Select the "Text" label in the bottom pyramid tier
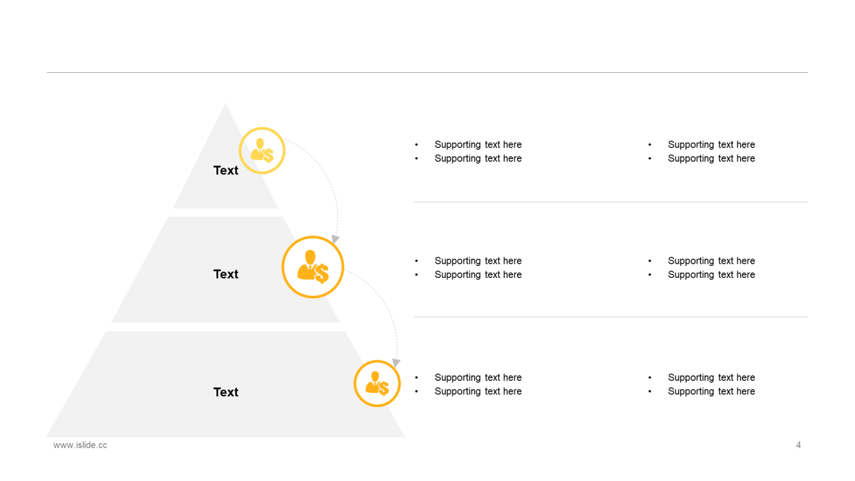Screen dimensions: 855x481 (x=226, y=392)
